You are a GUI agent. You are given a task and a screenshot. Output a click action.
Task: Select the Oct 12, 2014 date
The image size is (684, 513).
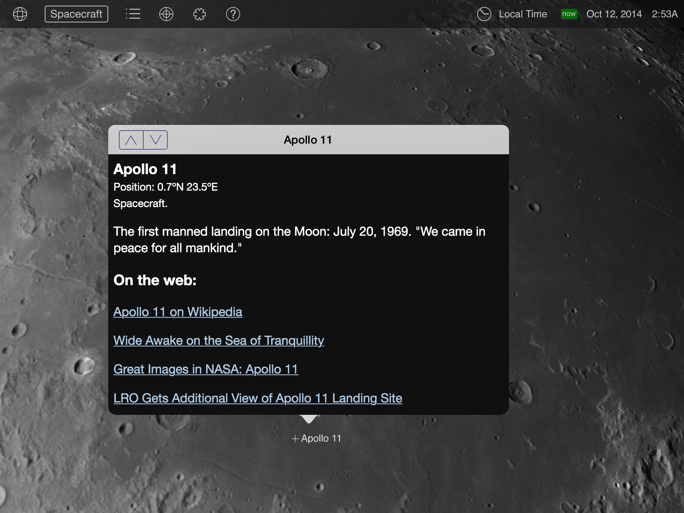614,14
